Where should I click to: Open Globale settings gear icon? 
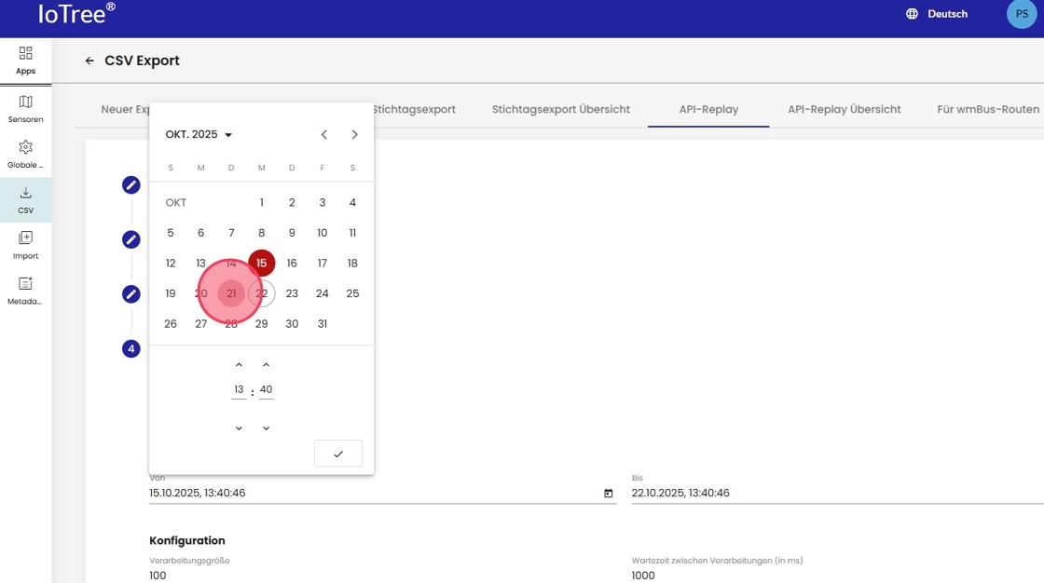tap(25, 147)
